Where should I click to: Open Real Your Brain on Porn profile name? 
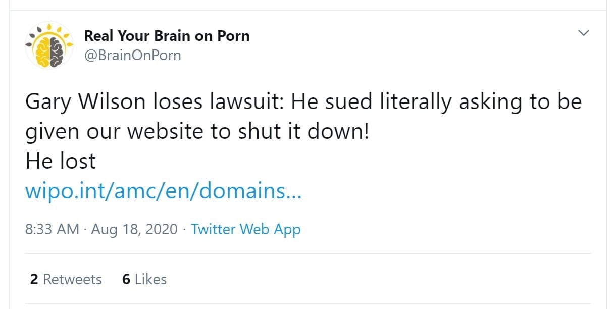[x=167, y=36]
